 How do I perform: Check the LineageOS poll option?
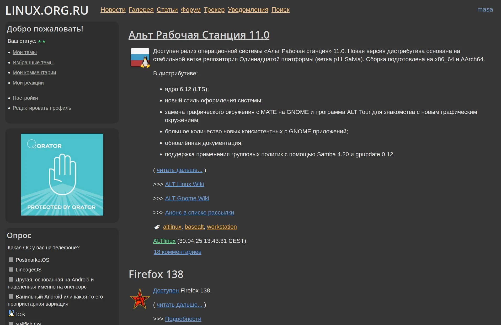pyautogui.click(x=11, y=269)
